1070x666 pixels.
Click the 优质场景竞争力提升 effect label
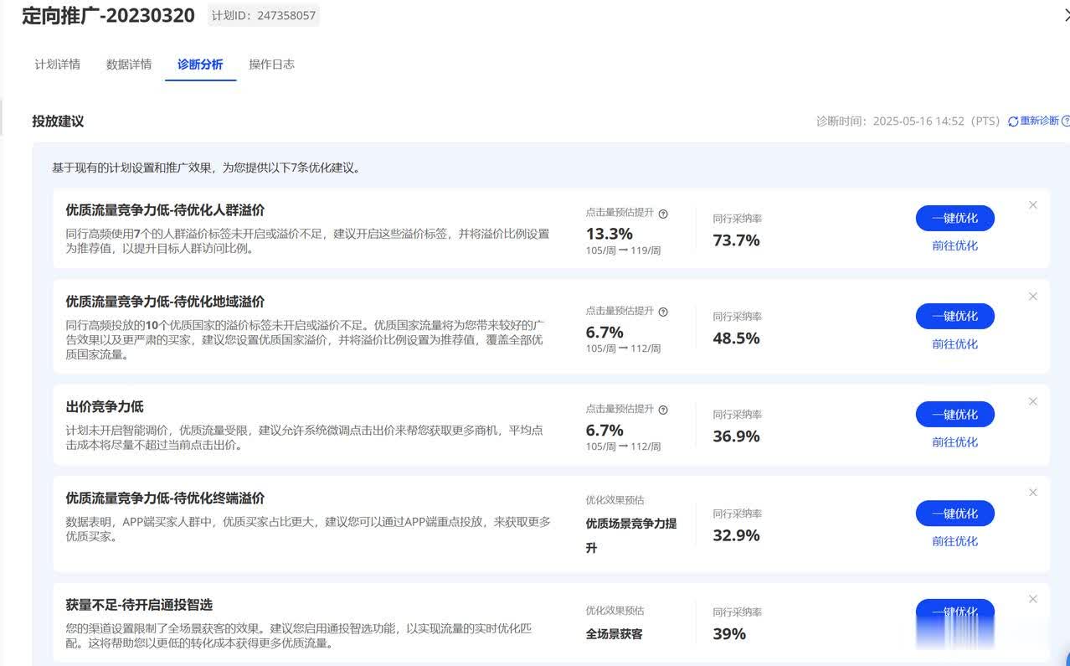click(631, 535)
